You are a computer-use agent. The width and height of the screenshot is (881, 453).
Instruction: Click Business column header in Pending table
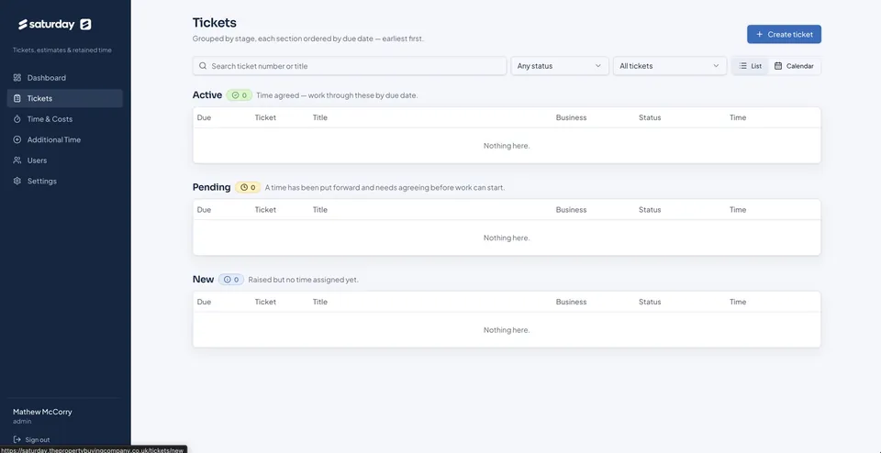click(571, 209)
